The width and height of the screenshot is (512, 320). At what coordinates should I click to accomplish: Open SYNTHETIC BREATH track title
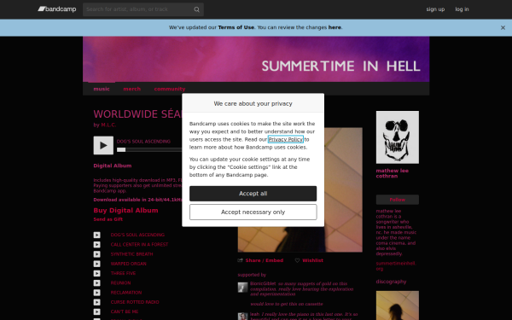[x=131, y=254]
